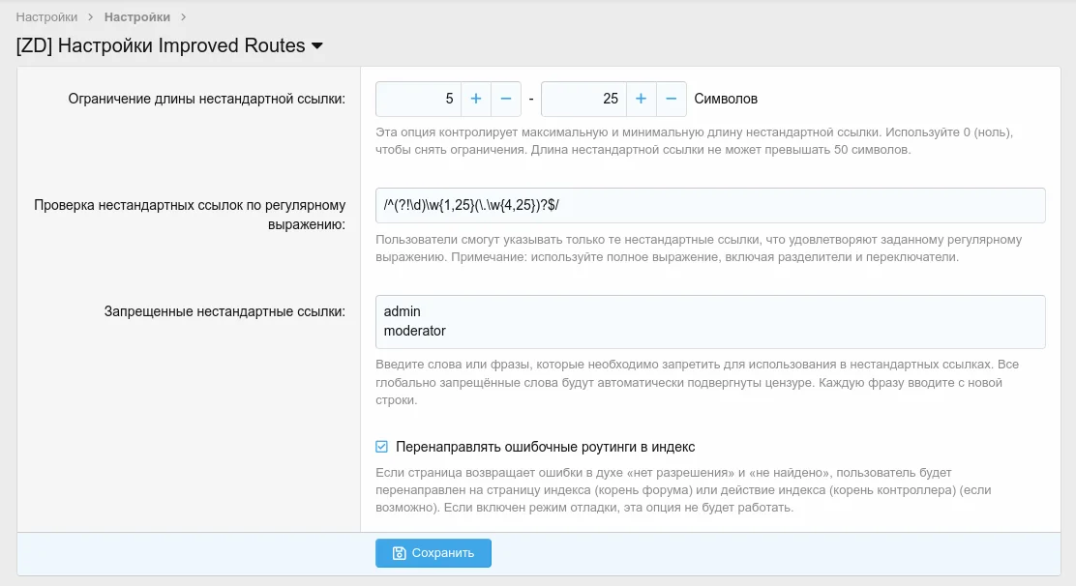This screenshot has height=586, width=1076.
Task: Click the label Запрещенные нестандартные ссылки
Action: tap(224, 311)
